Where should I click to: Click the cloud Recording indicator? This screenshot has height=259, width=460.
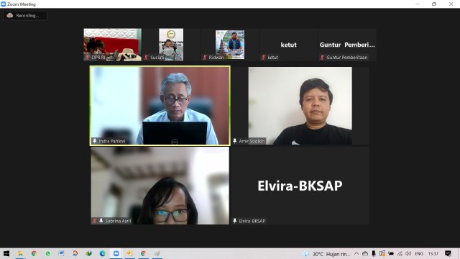tap(25, 16)
